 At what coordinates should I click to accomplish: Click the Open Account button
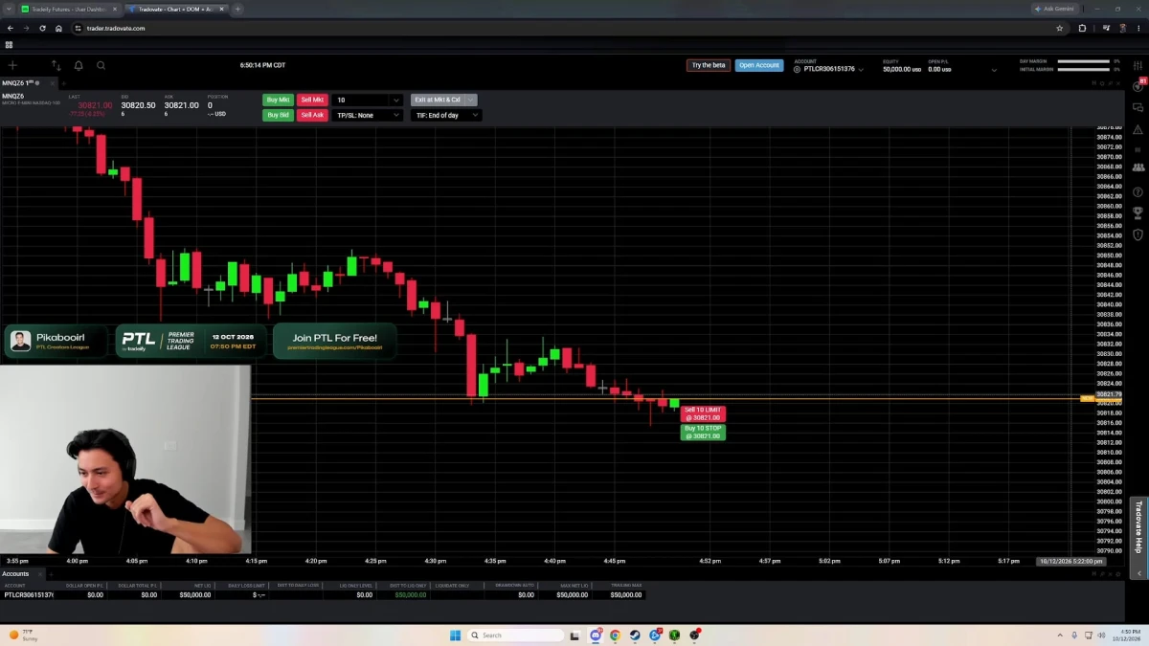759,65
